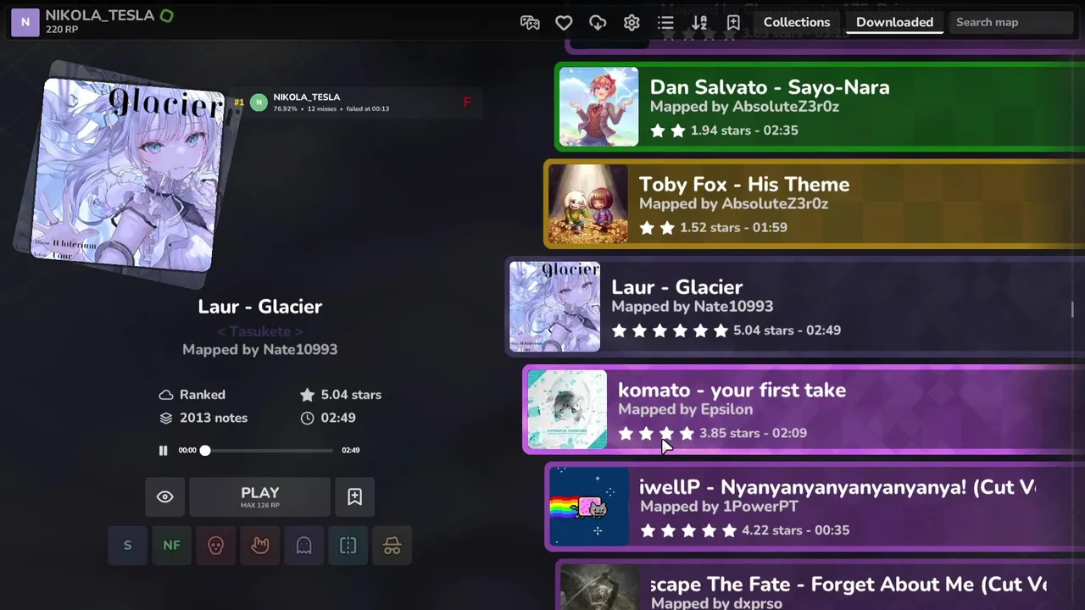Click the Sayo-Nara cover thumbnail

599,107
